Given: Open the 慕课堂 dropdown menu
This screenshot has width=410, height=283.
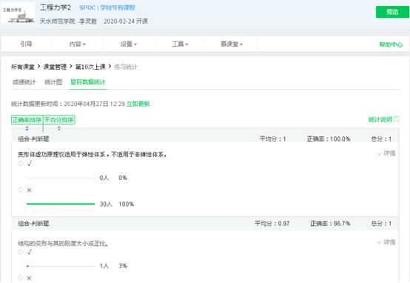Looking at the screenshot, I should (232, 44).
